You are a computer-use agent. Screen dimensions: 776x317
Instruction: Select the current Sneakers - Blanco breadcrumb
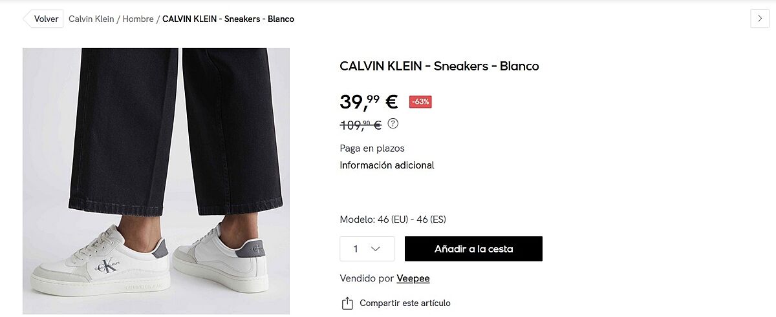point(228,19)
